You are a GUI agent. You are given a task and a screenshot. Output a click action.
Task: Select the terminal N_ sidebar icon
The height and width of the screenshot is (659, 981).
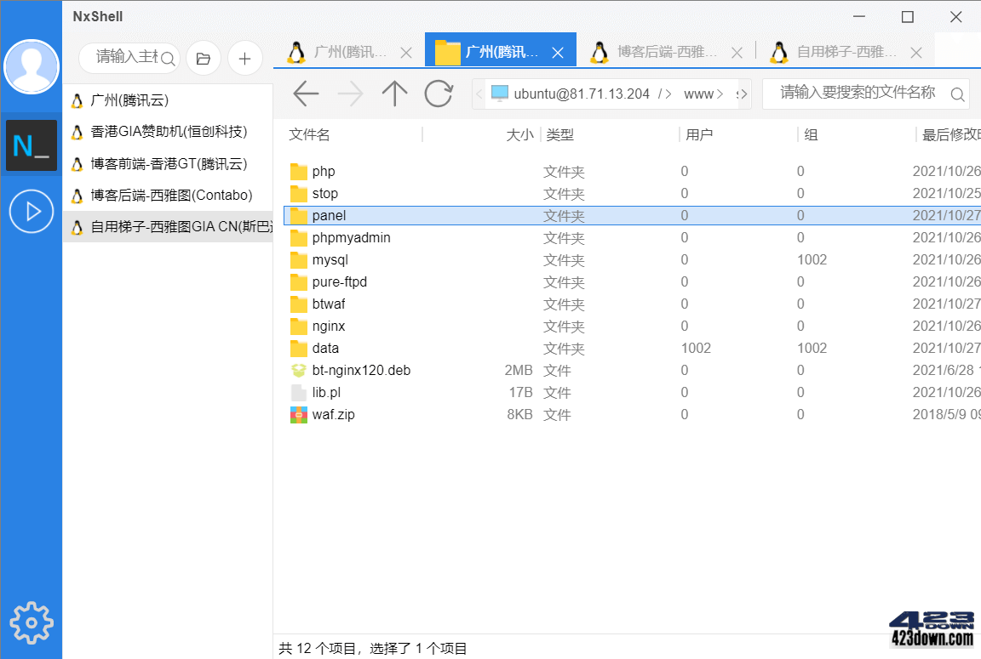click(x=32, y=145)
